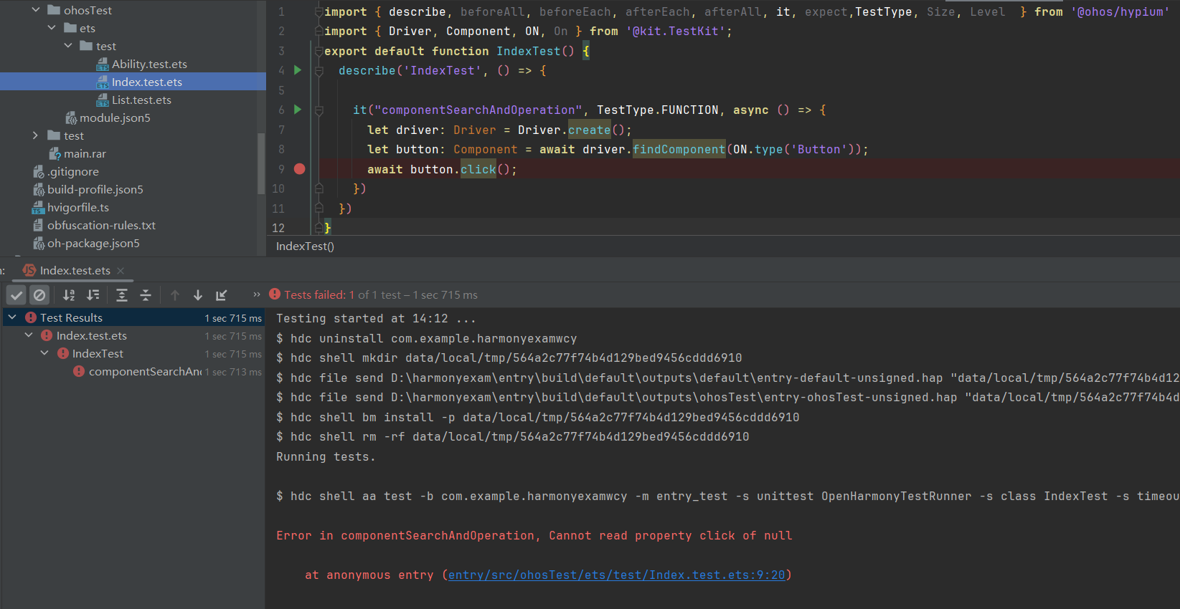The height and width of the screenshot is (609, 1180).
Task: Click the project tree vertical scrollbar
Action: click(261, 163)
